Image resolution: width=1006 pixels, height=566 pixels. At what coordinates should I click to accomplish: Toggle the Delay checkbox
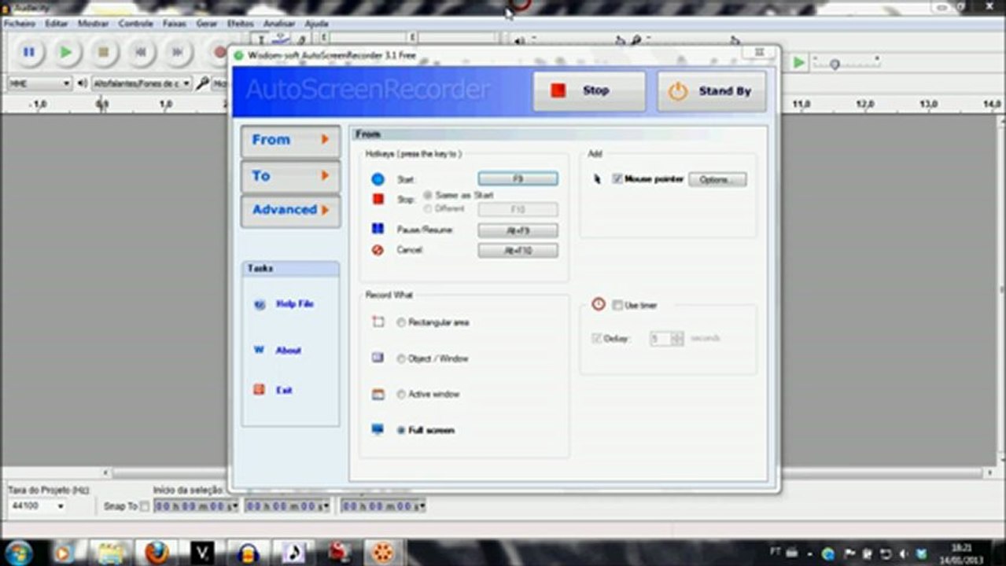(597, 339)
